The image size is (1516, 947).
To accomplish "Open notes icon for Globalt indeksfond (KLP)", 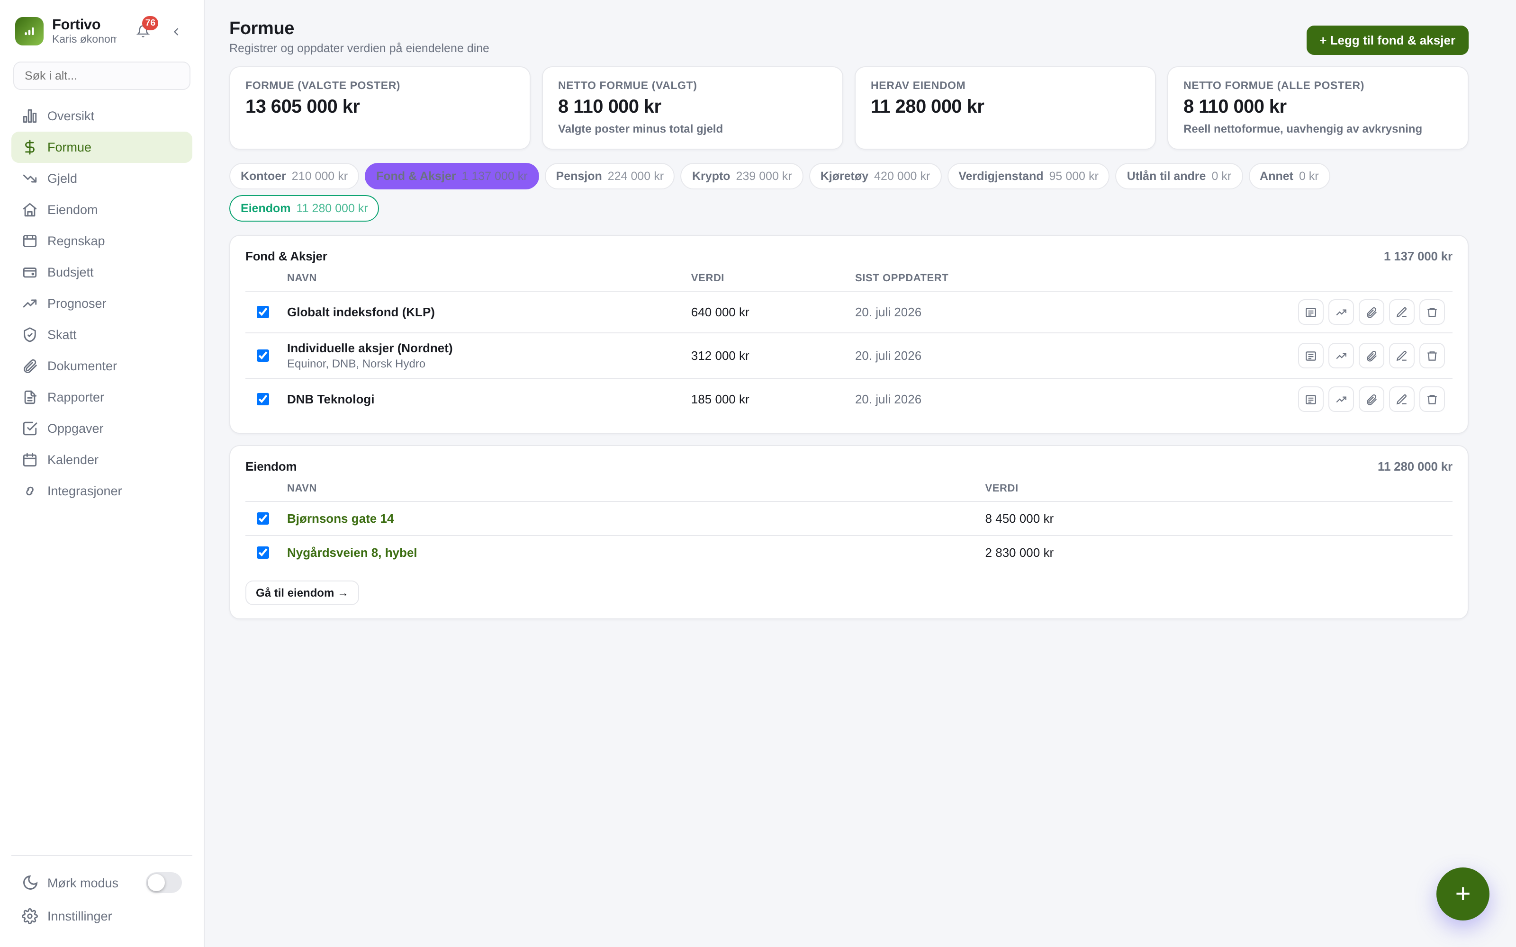I will point(1310,312).
